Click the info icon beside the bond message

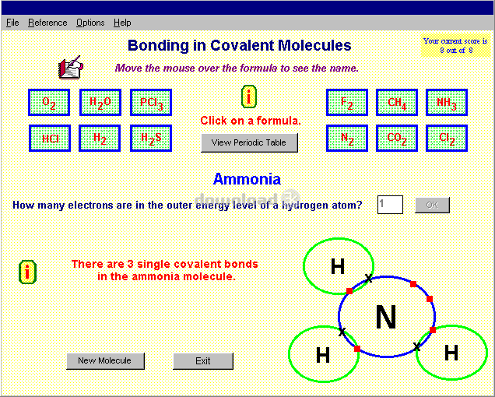point(27,272)
